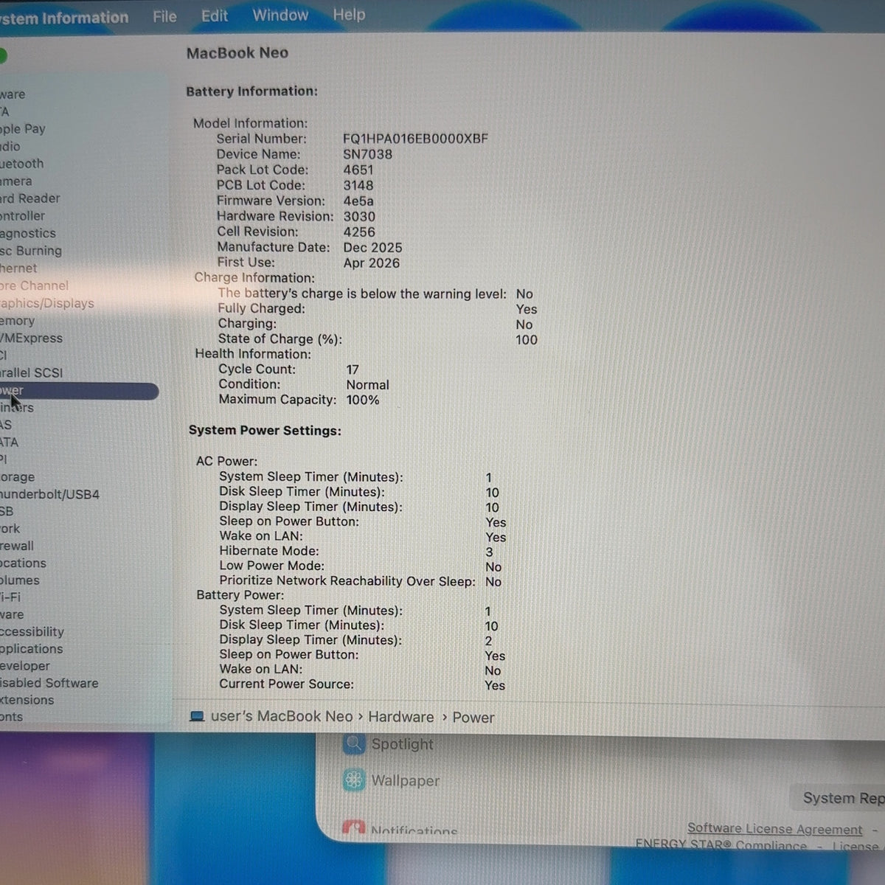Select Developer in the sidebar
Screen dimensions: 885x885
tap(25, 665)
